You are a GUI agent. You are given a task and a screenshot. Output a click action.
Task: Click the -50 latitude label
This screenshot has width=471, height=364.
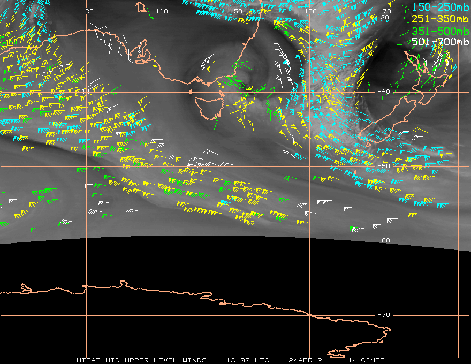pyautogui.click(x=384, y=166)
